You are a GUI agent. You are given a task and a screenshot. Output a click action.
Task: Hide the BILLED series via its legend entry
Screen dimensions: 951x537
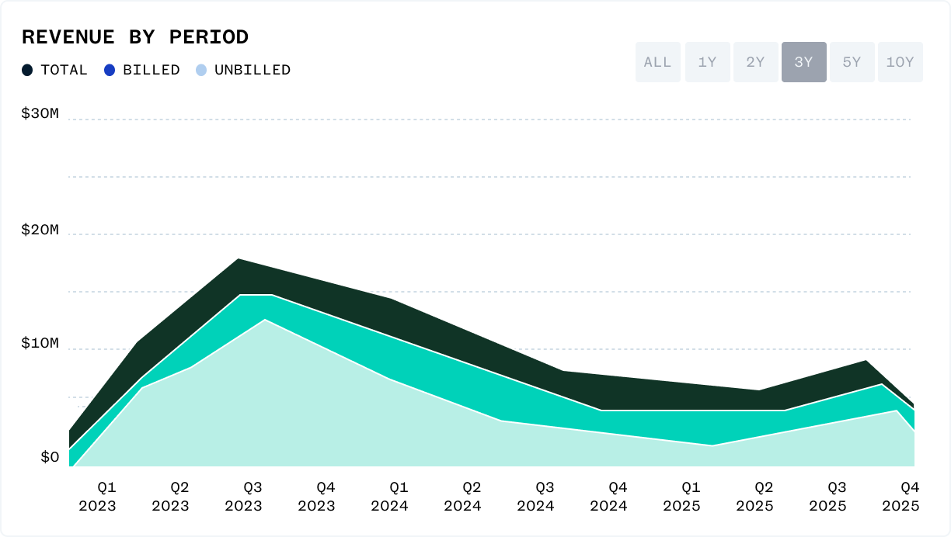point(141,70)
